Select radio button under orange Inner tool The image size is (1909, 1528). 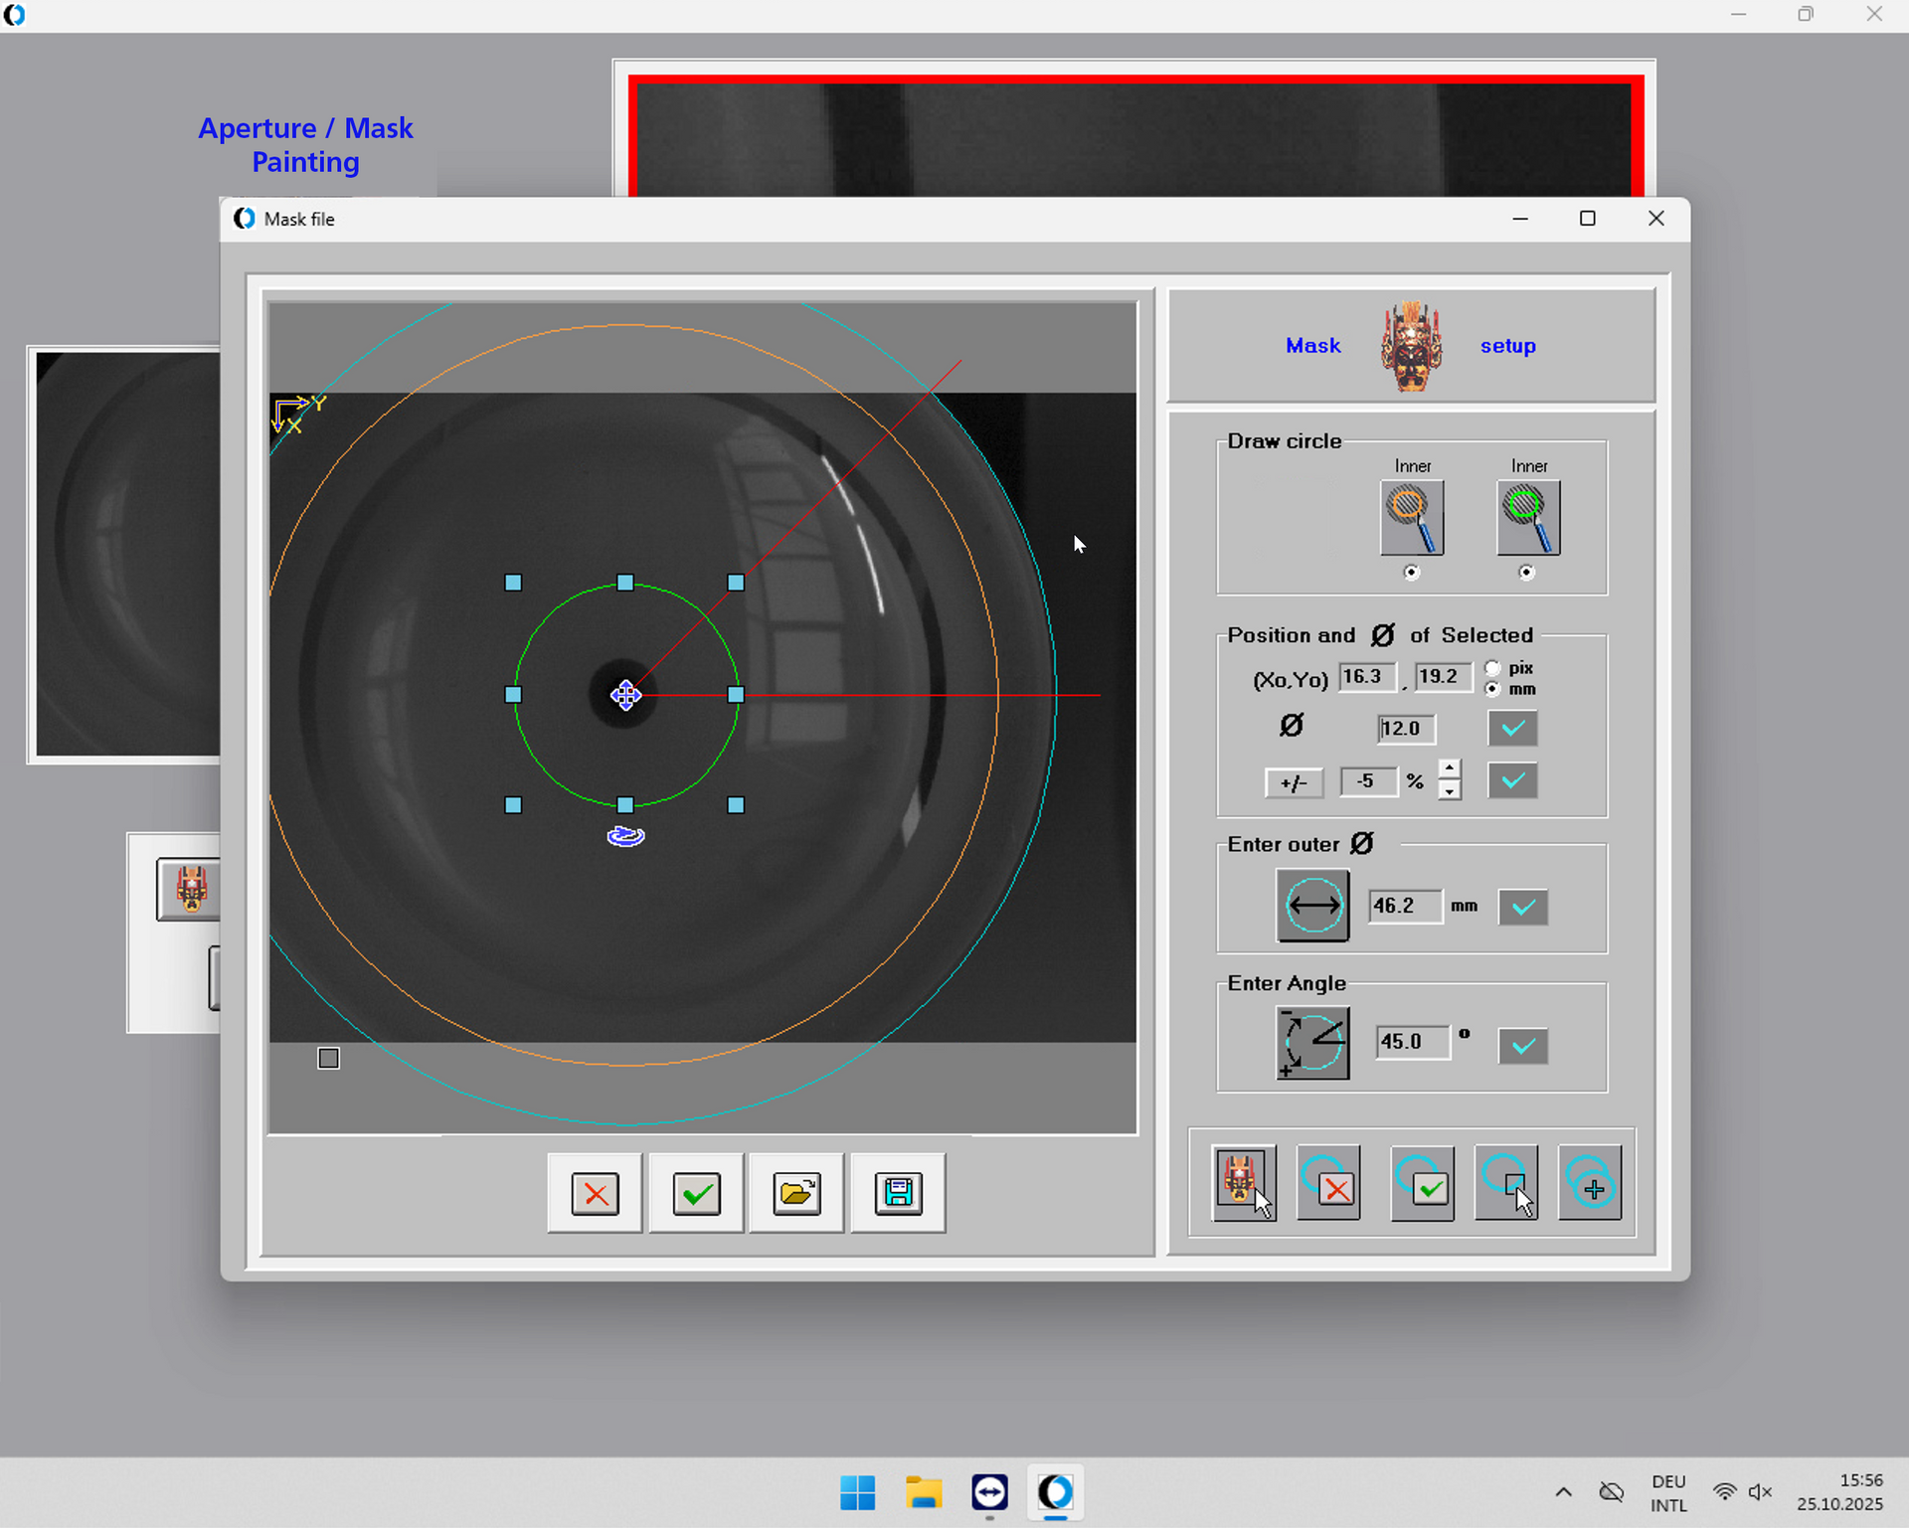click(x=1411, y=573)
